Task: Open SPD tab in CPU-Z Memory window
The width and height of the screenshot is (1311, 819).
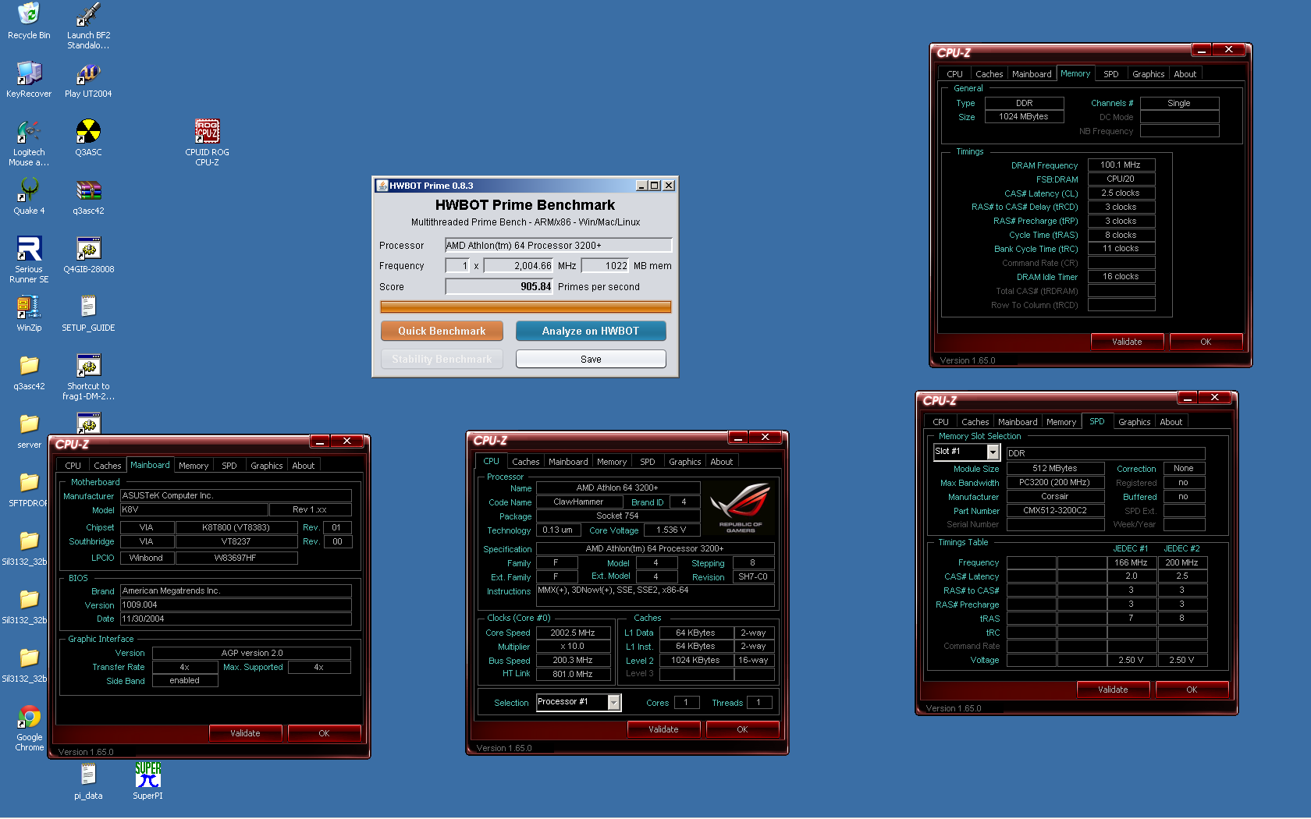Action: [1111, 74]
